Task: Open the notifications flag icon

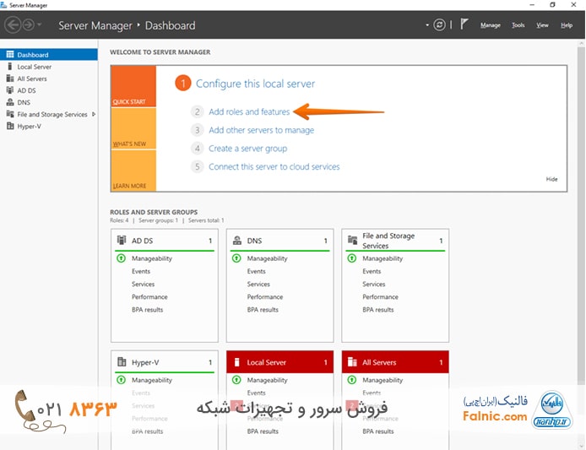Action: click(464, 25)
